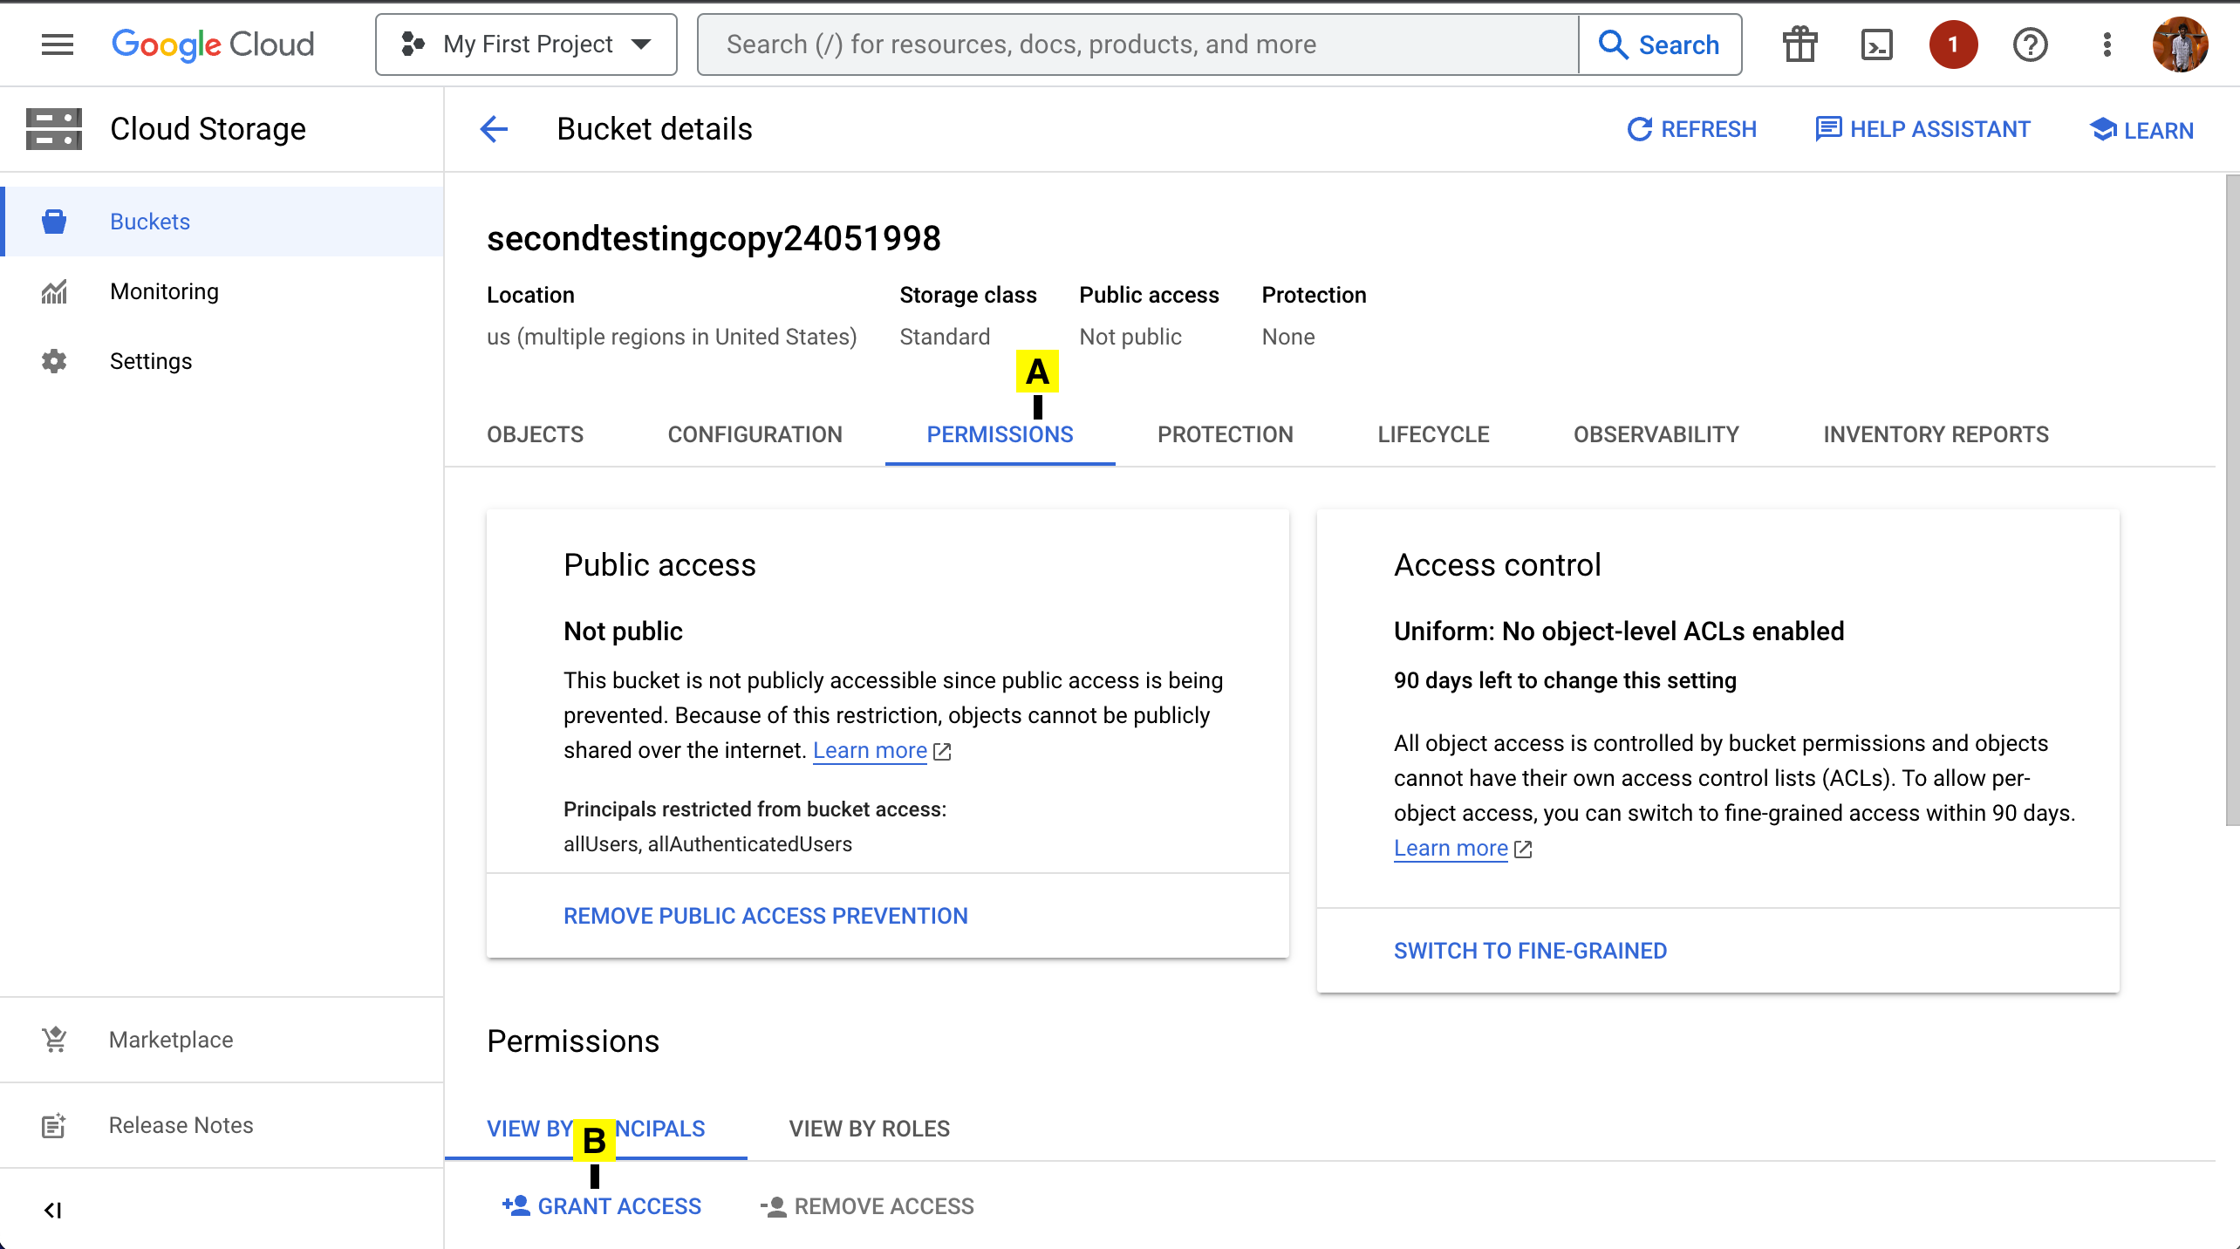Screen dimensions: 2240x1249
Task: Click Switch to Fine-Grained
Action: (1530, 951)
